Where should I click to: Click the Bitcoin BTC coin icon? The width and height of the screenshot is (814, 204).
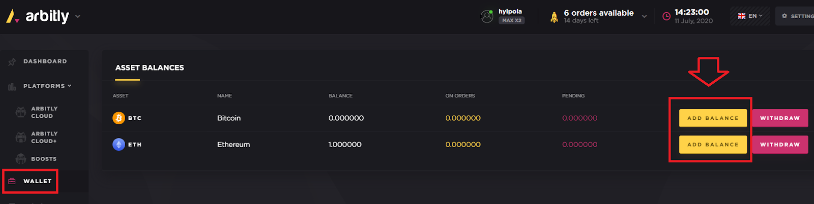point(119,118)
